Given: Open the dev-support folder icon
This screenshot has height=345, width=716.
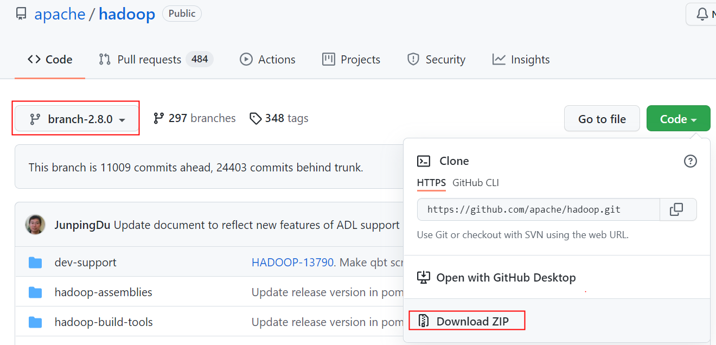Looking at the screenshot, I should tap(35, 263).
